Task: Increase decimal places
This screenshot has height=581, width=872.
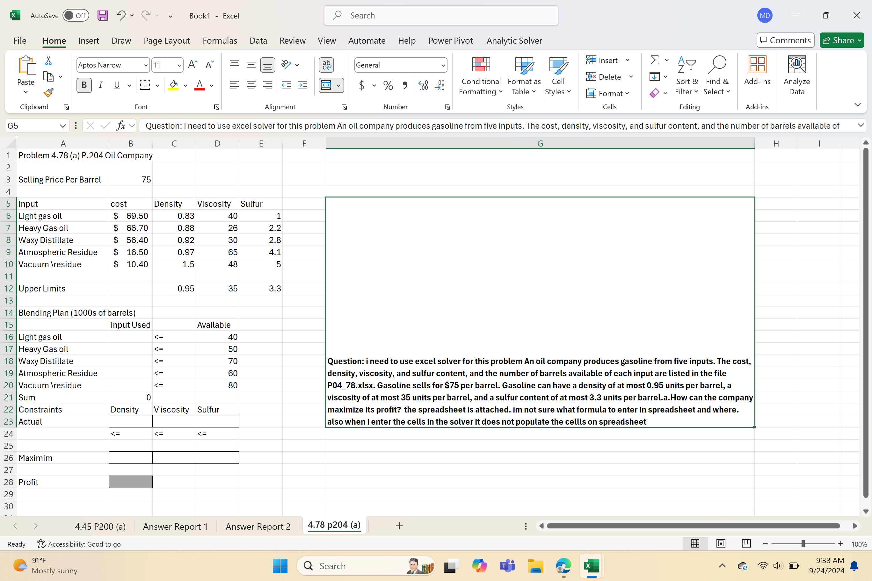Action: coord(423,85)
